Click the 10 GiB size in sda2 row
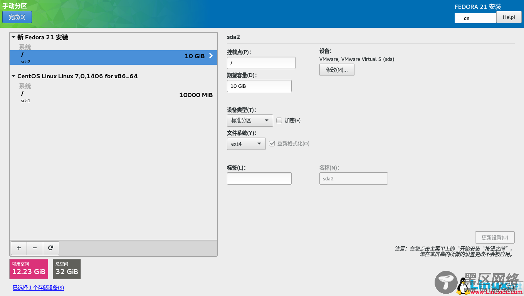Image resolution: width=524 pixels, height=296 pixels. [195, 56]
